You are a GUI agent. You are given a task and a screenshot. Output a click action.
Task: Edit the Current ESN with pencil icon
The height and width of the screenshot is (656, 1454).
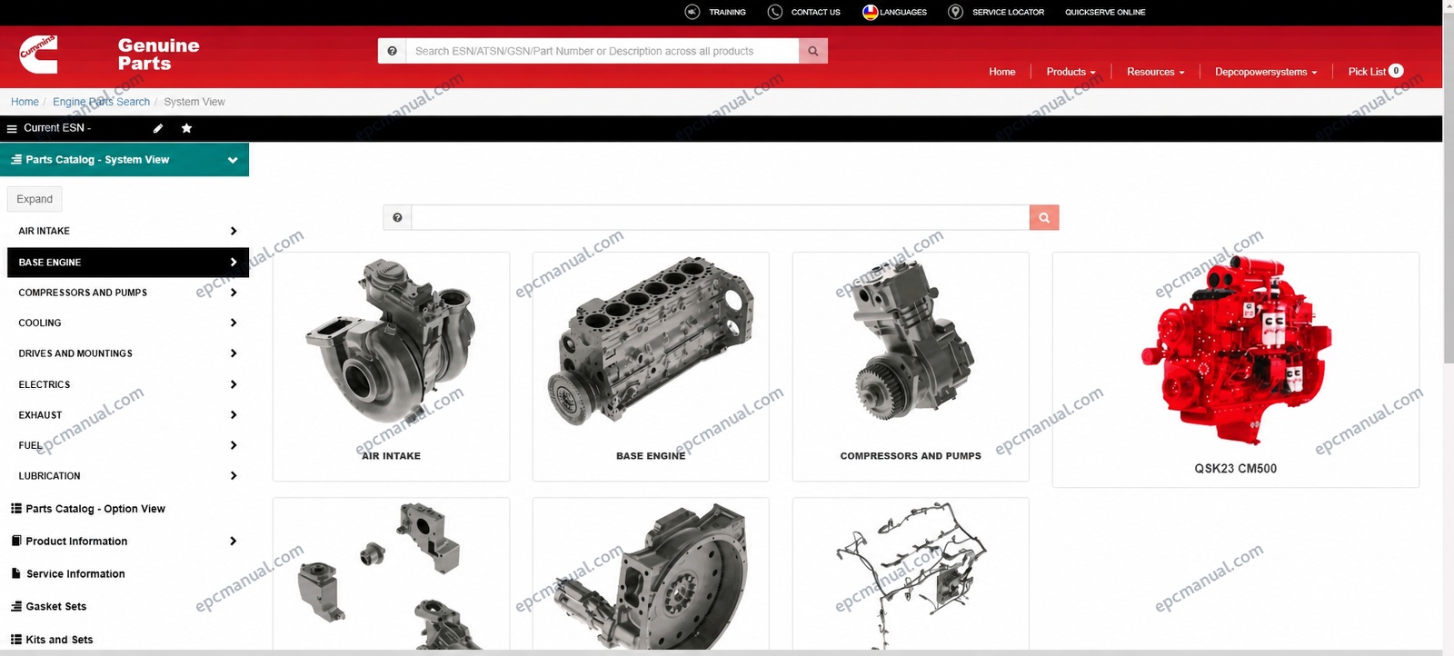pos(158,128)
